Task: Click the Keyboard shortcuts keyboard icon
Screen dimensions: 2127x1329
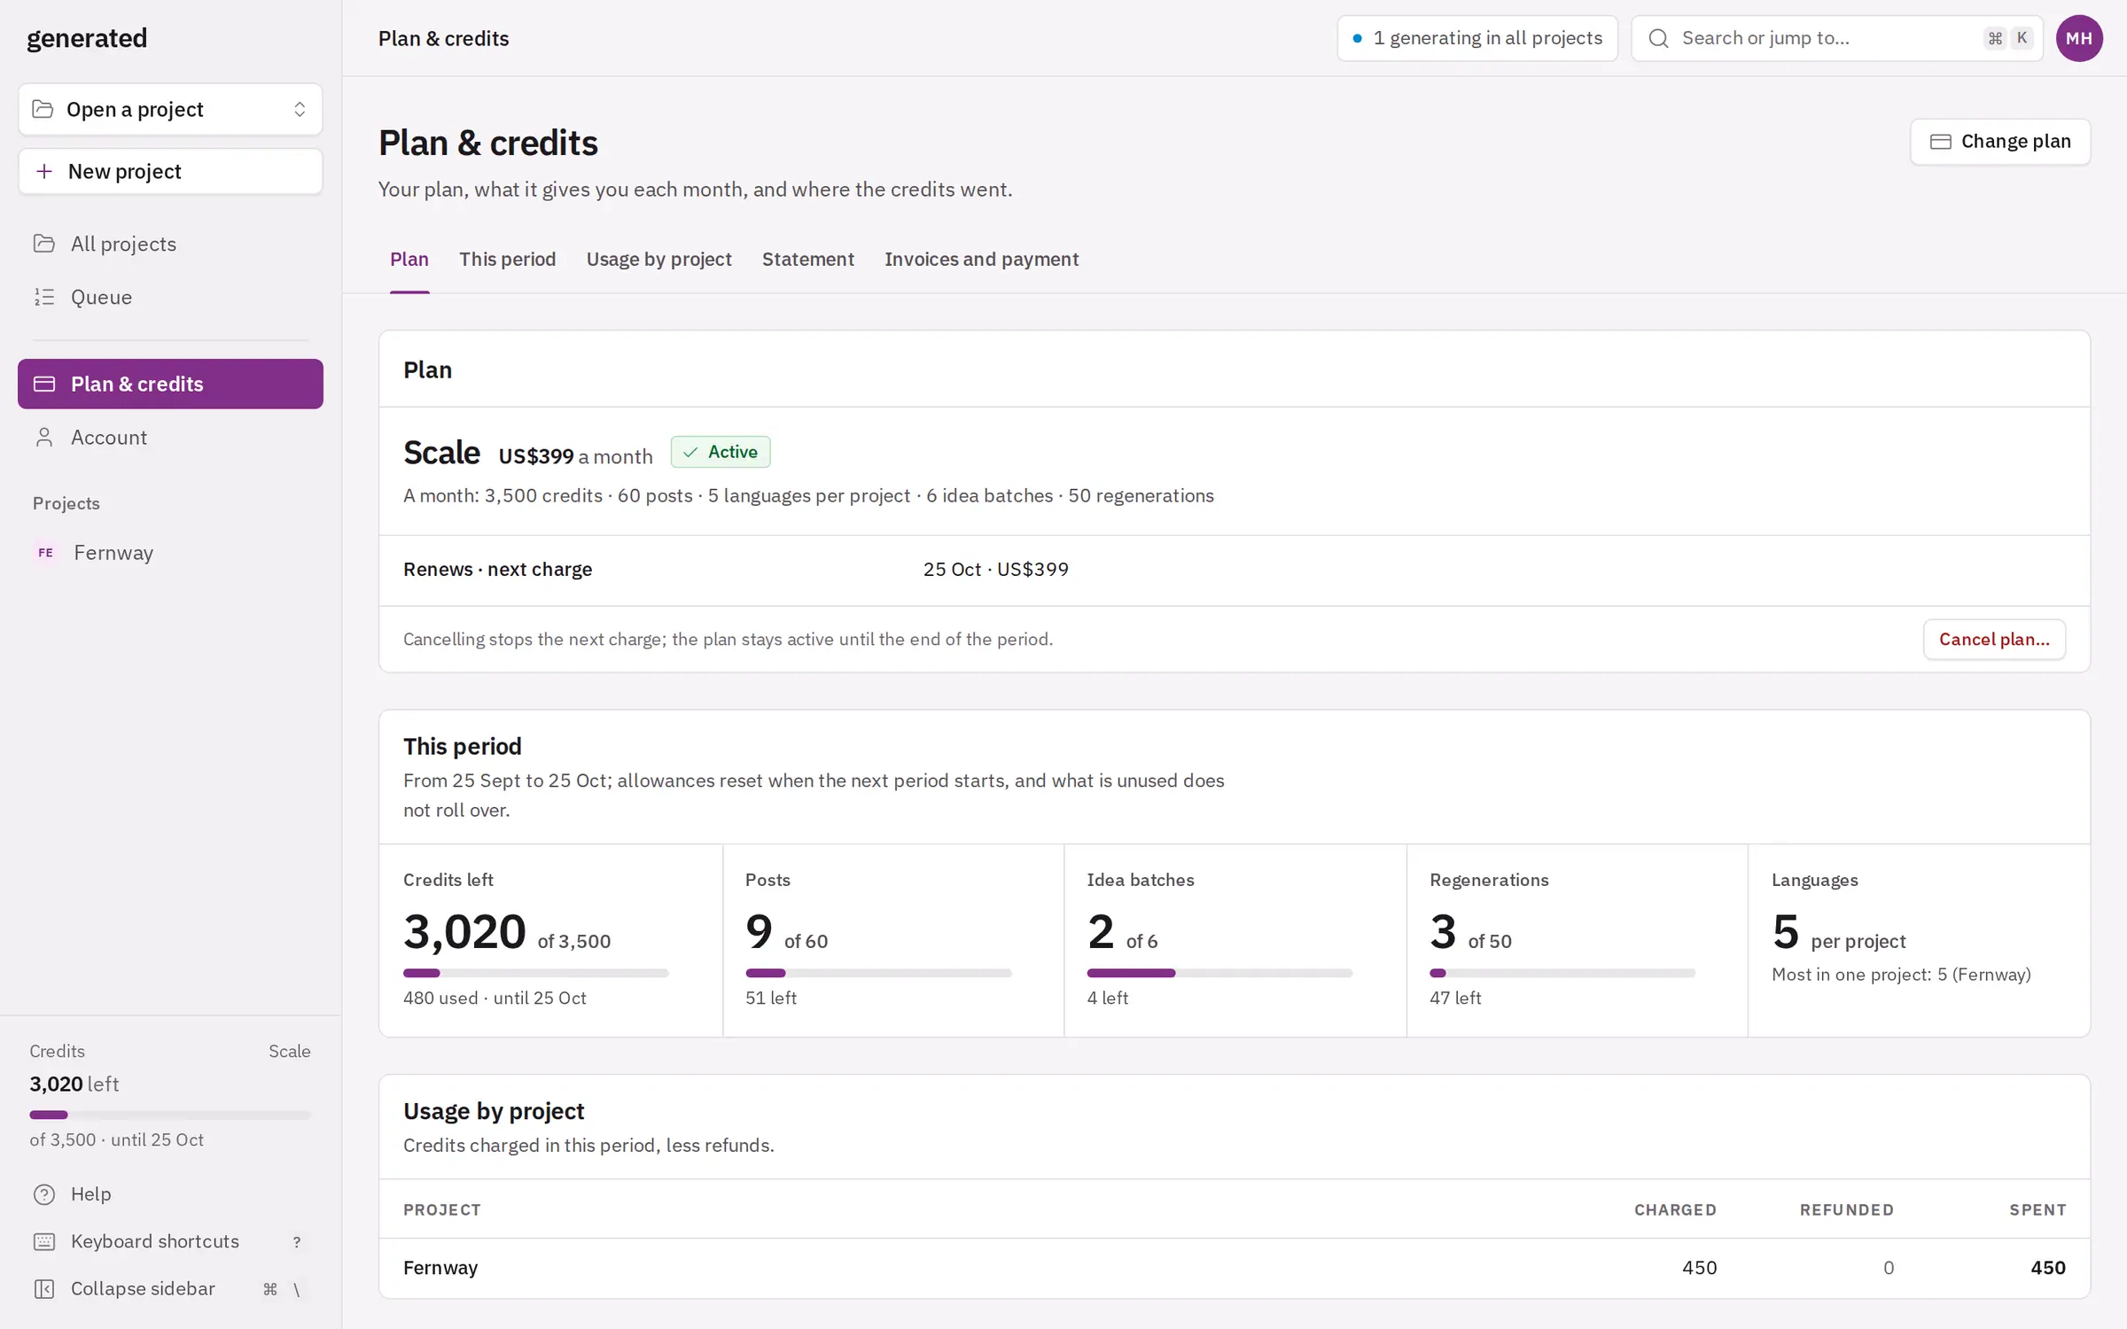Action: [44, 1241]
